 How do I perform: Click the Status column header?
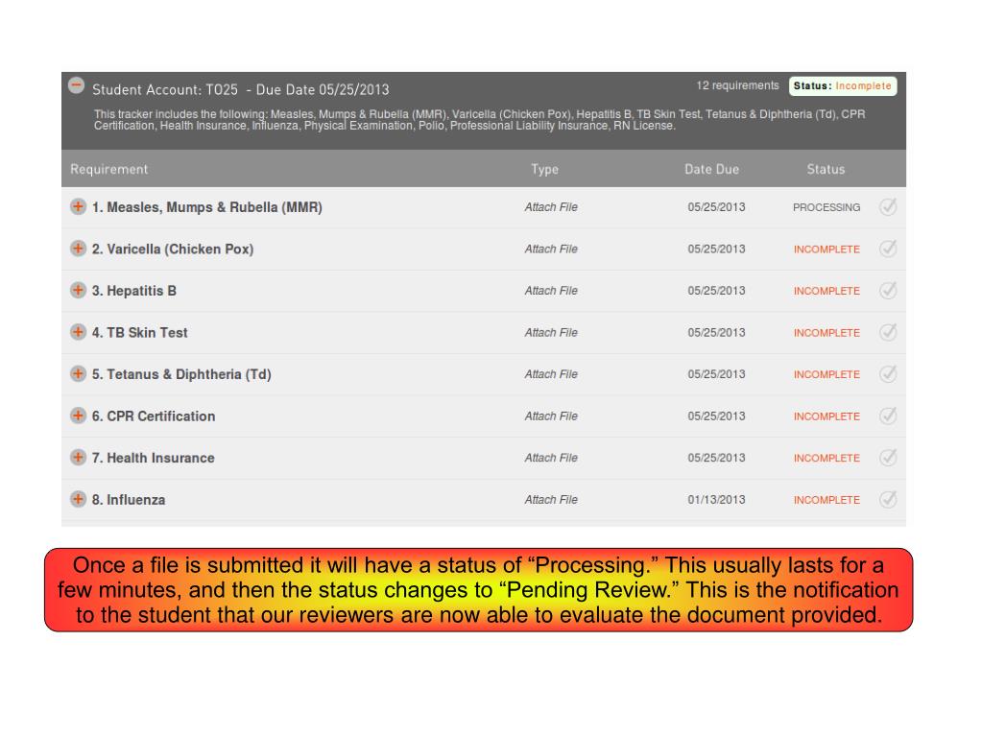pyautogui.click(x=826, y=169)
